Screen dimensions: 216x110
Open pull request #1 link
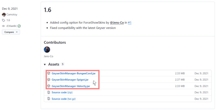click(x=129, y=23)
